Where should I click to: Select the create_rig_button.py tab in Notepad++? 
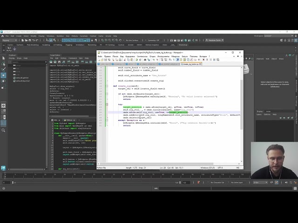pyautogui.click(x=191, y=64)
